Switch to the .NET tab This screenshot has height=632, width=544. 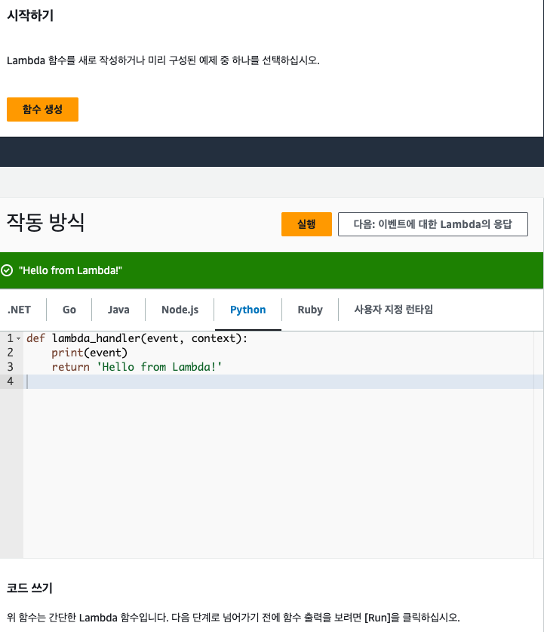point(19,310)
